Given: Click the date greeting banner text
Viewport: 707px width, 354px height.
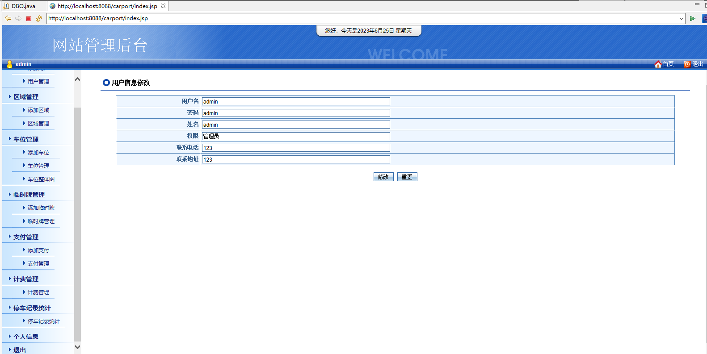Looking at the screenshot, I should pos(369,31).
